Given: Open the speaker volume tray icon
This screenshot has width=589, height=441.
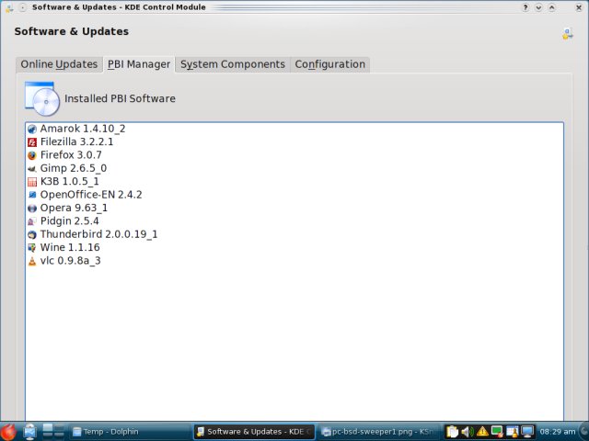Looking at the screenshot, I should tap(468, 432).
